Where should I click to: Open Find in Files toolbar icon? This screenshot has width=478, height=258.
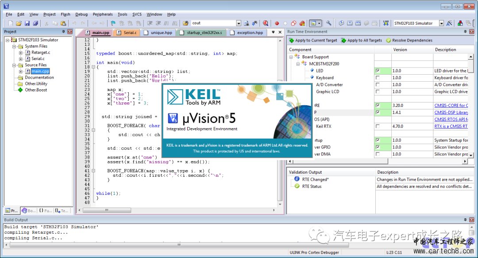[x=185, y=23]
